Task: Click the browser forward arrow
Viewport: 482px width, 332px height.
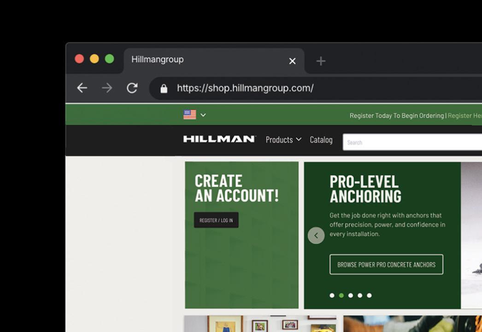Action: click(x=107, y=88)
